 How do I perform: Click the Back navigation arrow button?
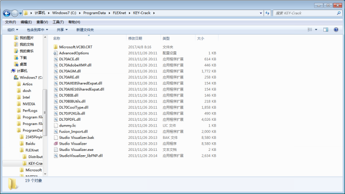[x=7, y=13]
